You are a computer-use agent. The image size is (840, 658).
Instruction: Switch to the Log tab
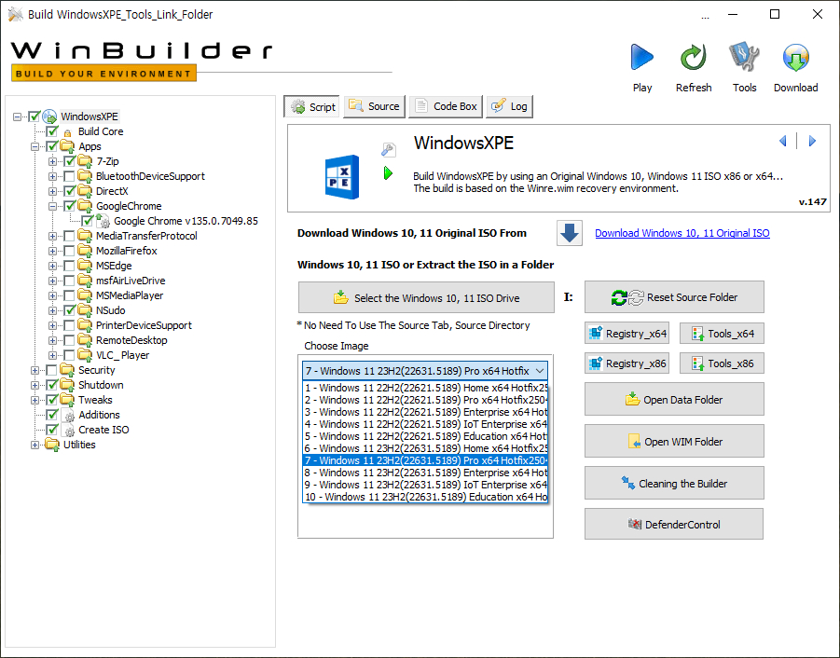pos(509,106)
